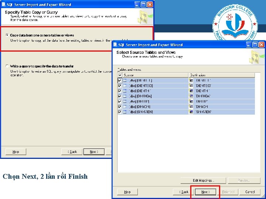Uncheck the DIEMTHI source table checkbox
The height and width of the screenshot is (199, 266).
pos(120,91)
